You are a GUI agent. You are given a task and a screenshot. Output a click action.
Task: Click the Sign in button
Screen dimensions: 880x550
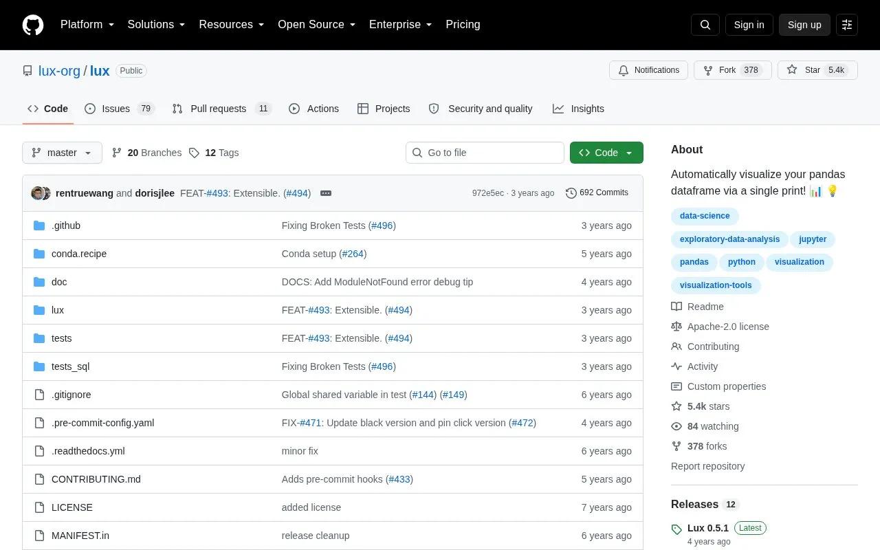click(x=749, y=25)
